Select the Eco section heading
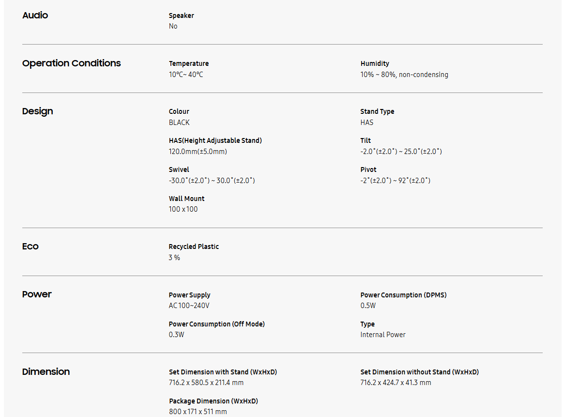Screen dimensions: 579x417 point(30,247)
